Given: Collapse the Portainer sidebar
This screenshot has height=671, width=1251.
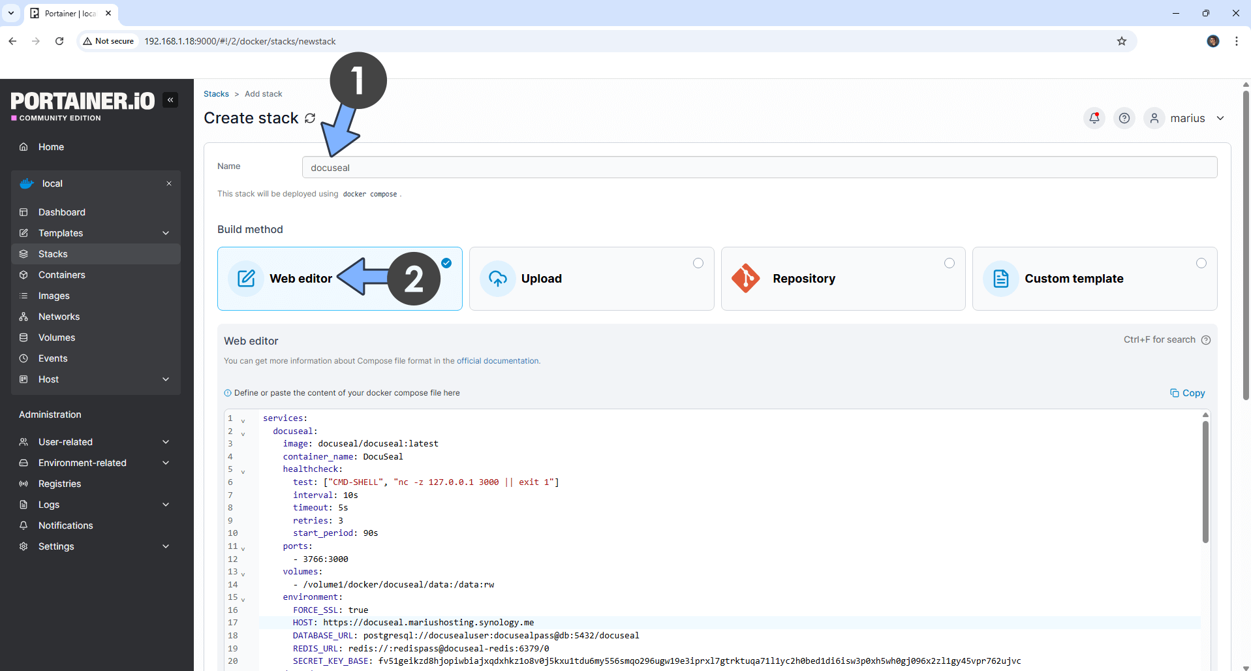Looking at the screenshot, I should click(170, 100).
